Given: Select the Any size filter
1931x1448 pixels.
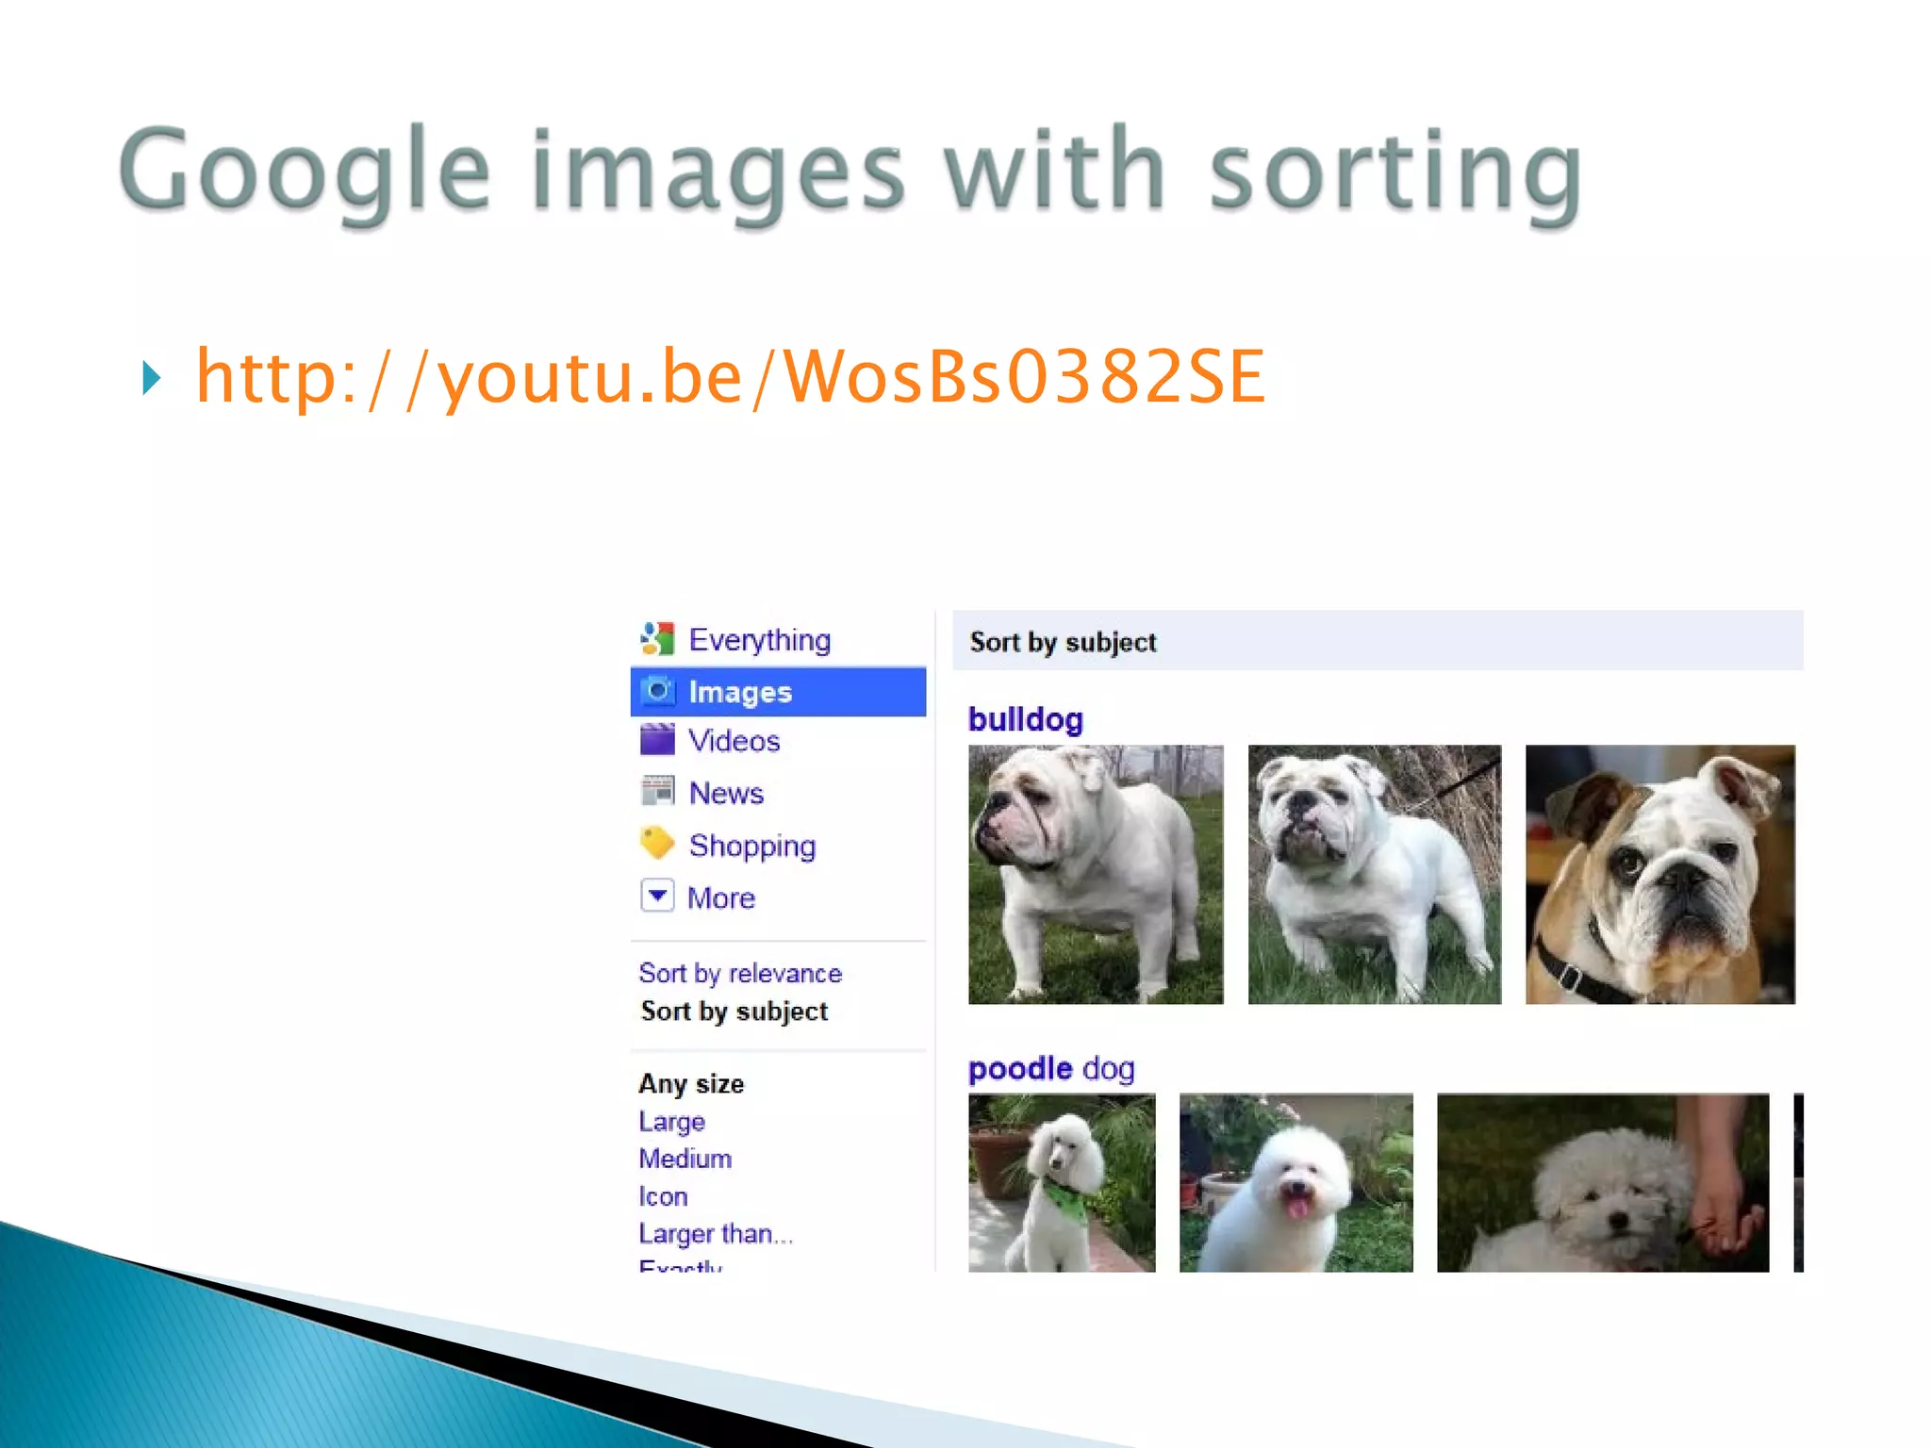Looking at the screenshot, I should tap(690, 1084).
